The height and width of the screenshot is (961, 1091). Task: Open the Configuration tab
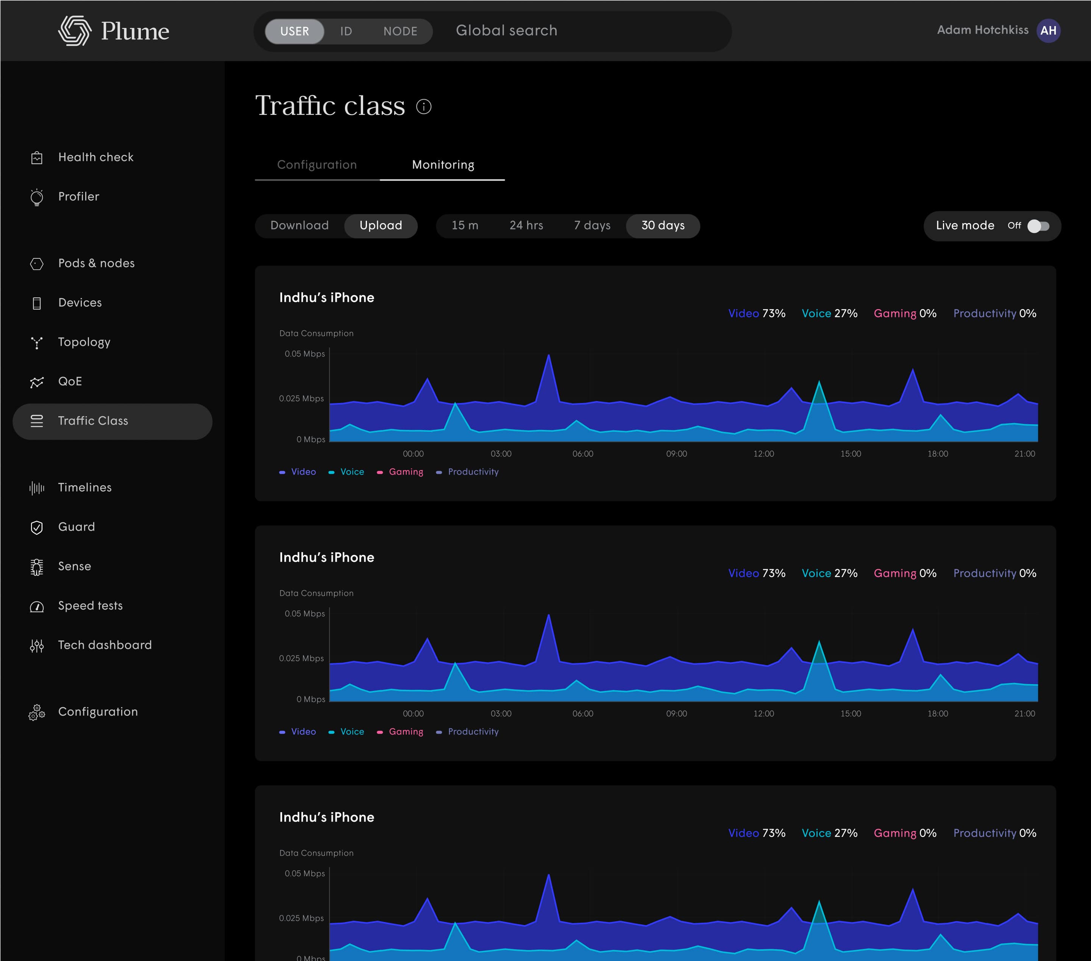(317, 165)
